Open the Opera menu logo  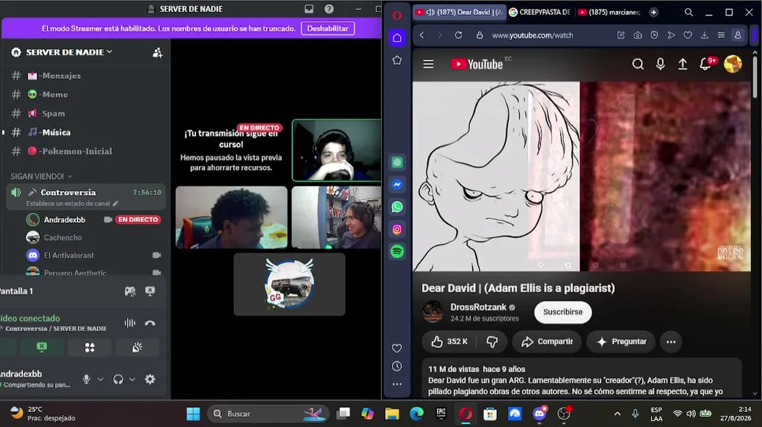(397, 16)
